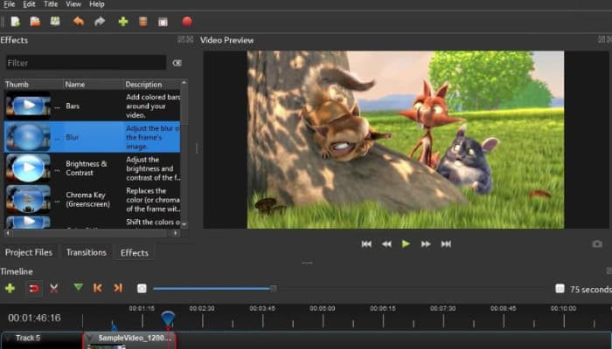Open the Title menu
This screenshot has width=612, height=349.
click(51, 4)
